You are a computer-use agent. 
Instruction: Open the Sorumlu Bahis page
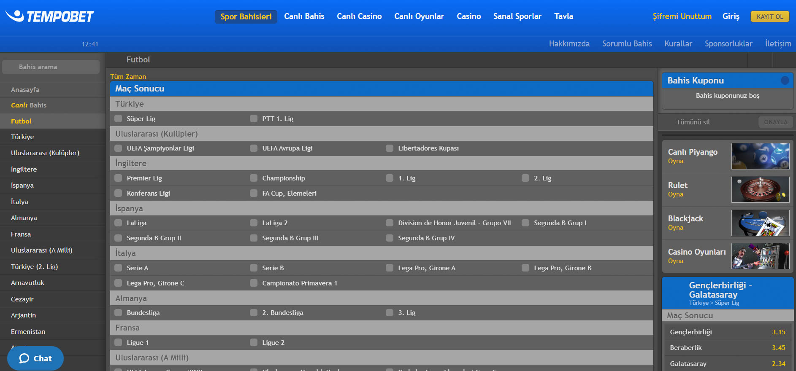click(x=627, y=44)
